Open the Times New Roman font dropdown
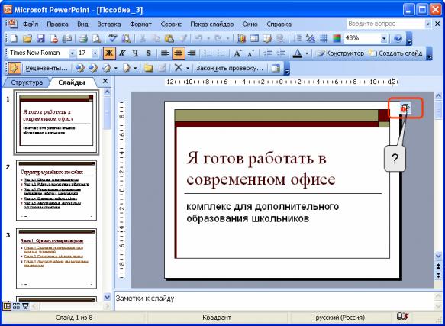This screenshot has width=445, height=326. [73, 53]
